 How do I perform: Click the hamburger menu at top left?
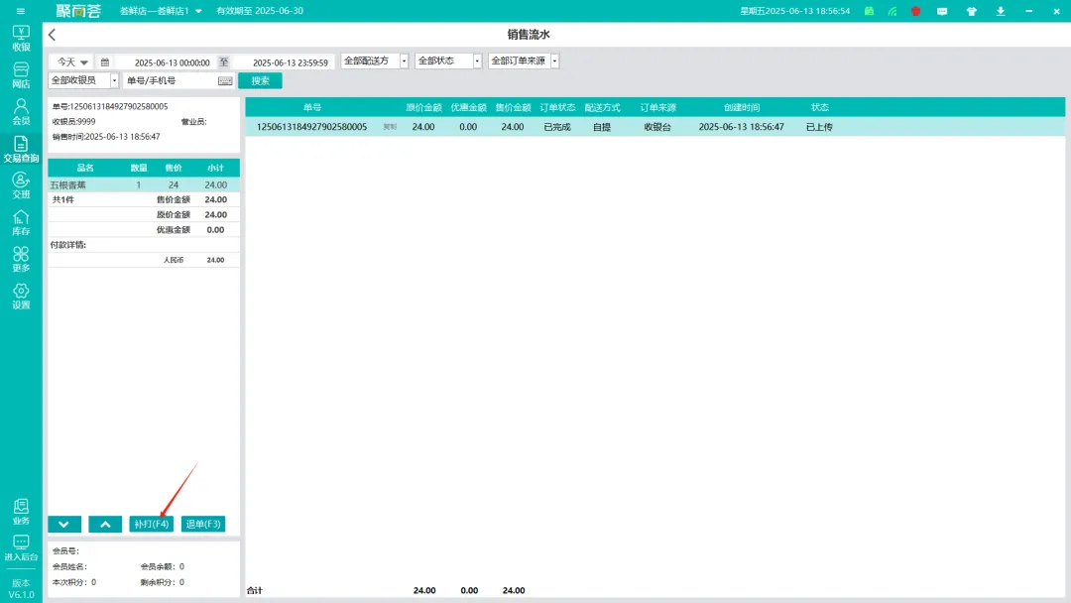pyautogui.click(x=21, y=11)
